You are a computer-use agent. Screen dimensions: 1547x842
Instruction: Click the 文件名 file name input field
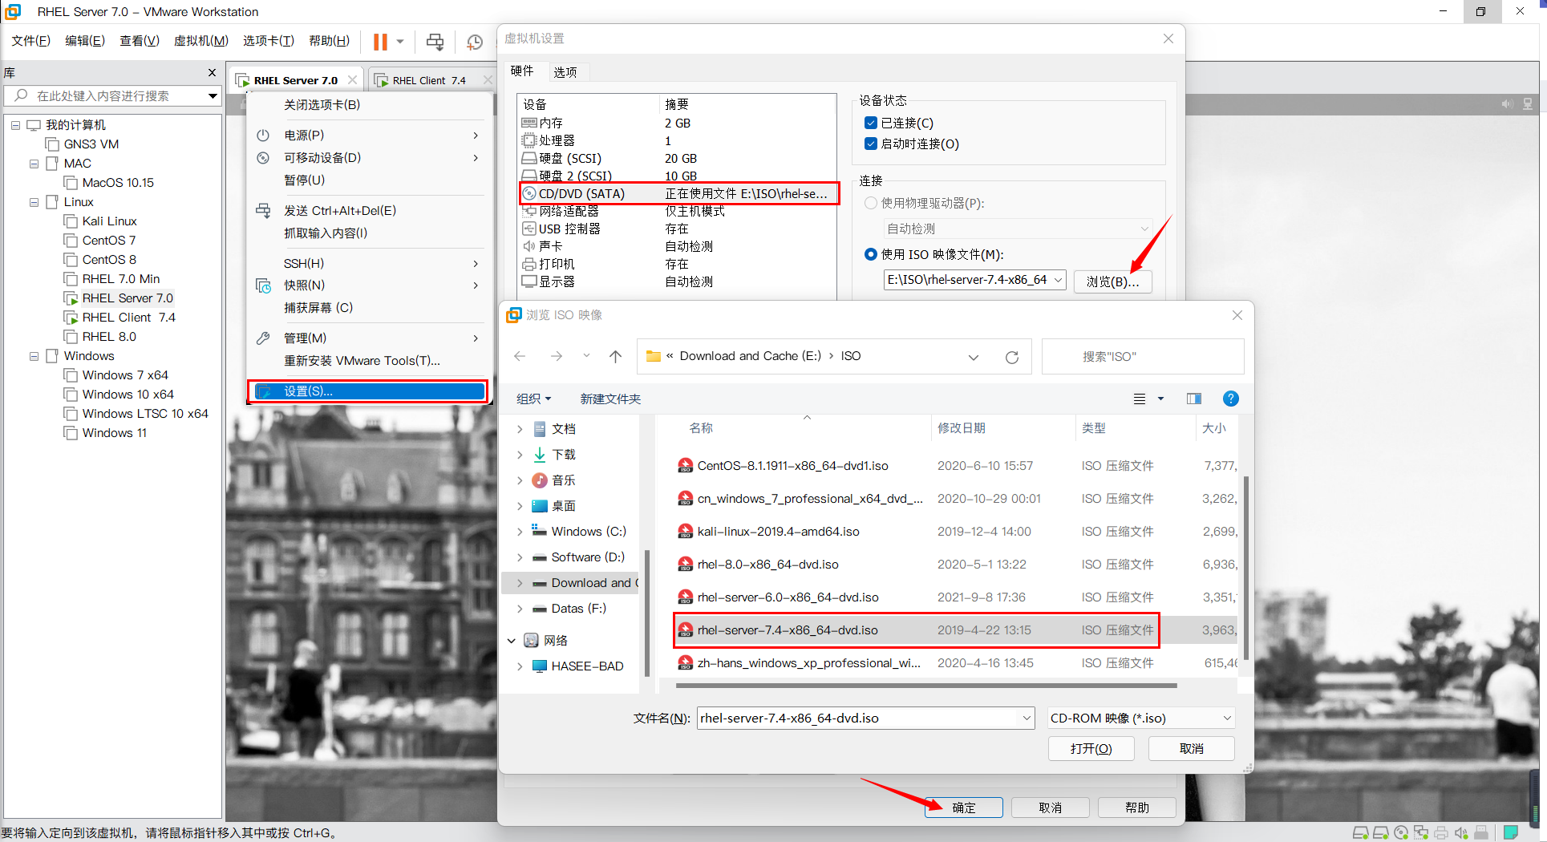pyautogui.click(x=866, y=718)
